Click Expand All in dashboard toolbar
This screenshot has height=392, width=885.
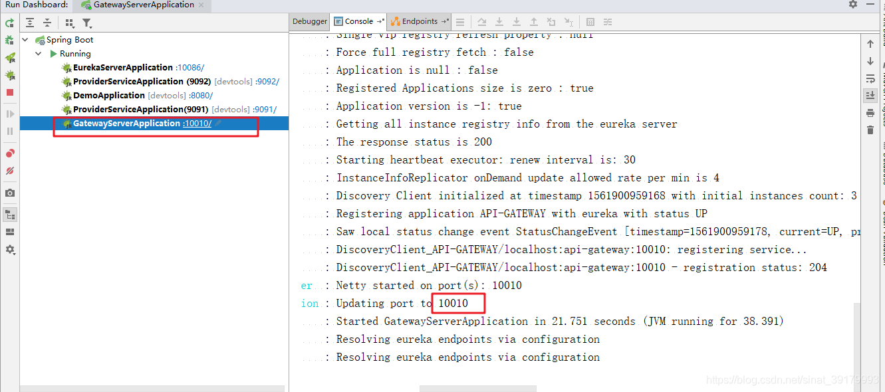[x=30, y=23]
